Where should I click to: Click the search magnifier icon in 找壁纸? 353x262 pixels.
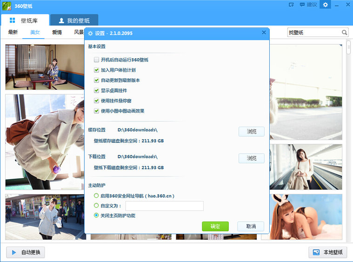point(344,33)
